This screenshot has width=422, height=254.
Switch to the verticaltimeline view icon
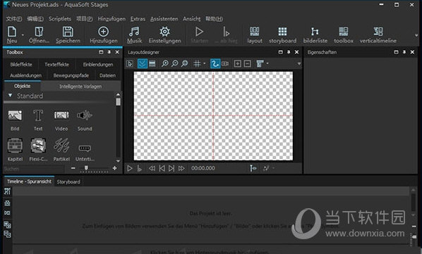tap(378, 32)
